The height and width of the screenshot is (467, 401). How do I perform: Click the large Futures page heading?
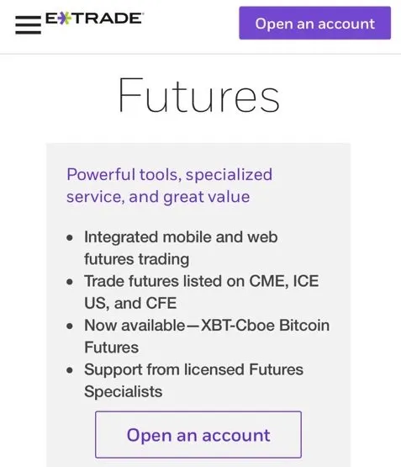tap(198, 95)
